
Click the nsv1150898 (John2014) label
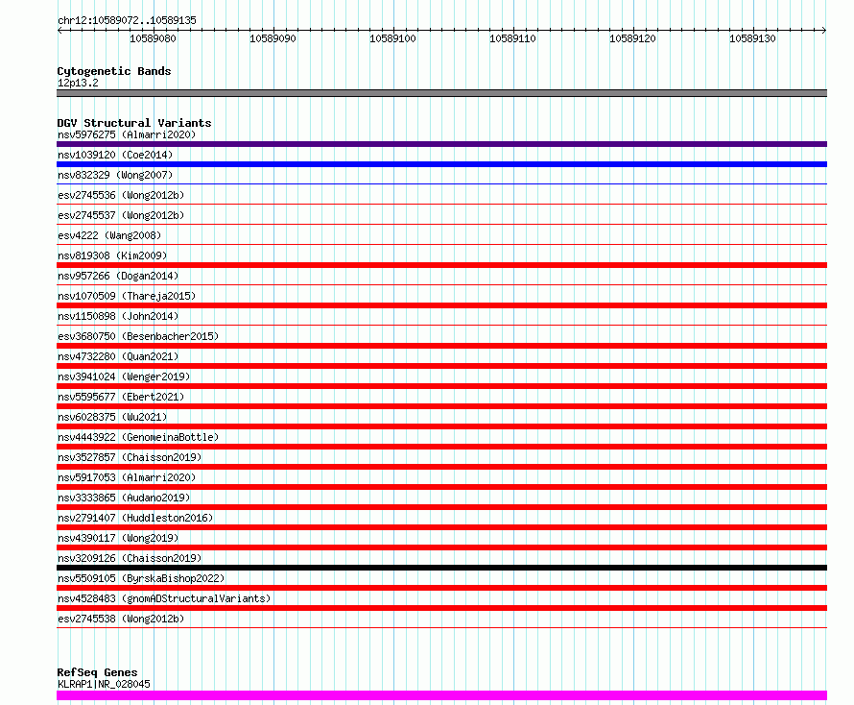118,316
